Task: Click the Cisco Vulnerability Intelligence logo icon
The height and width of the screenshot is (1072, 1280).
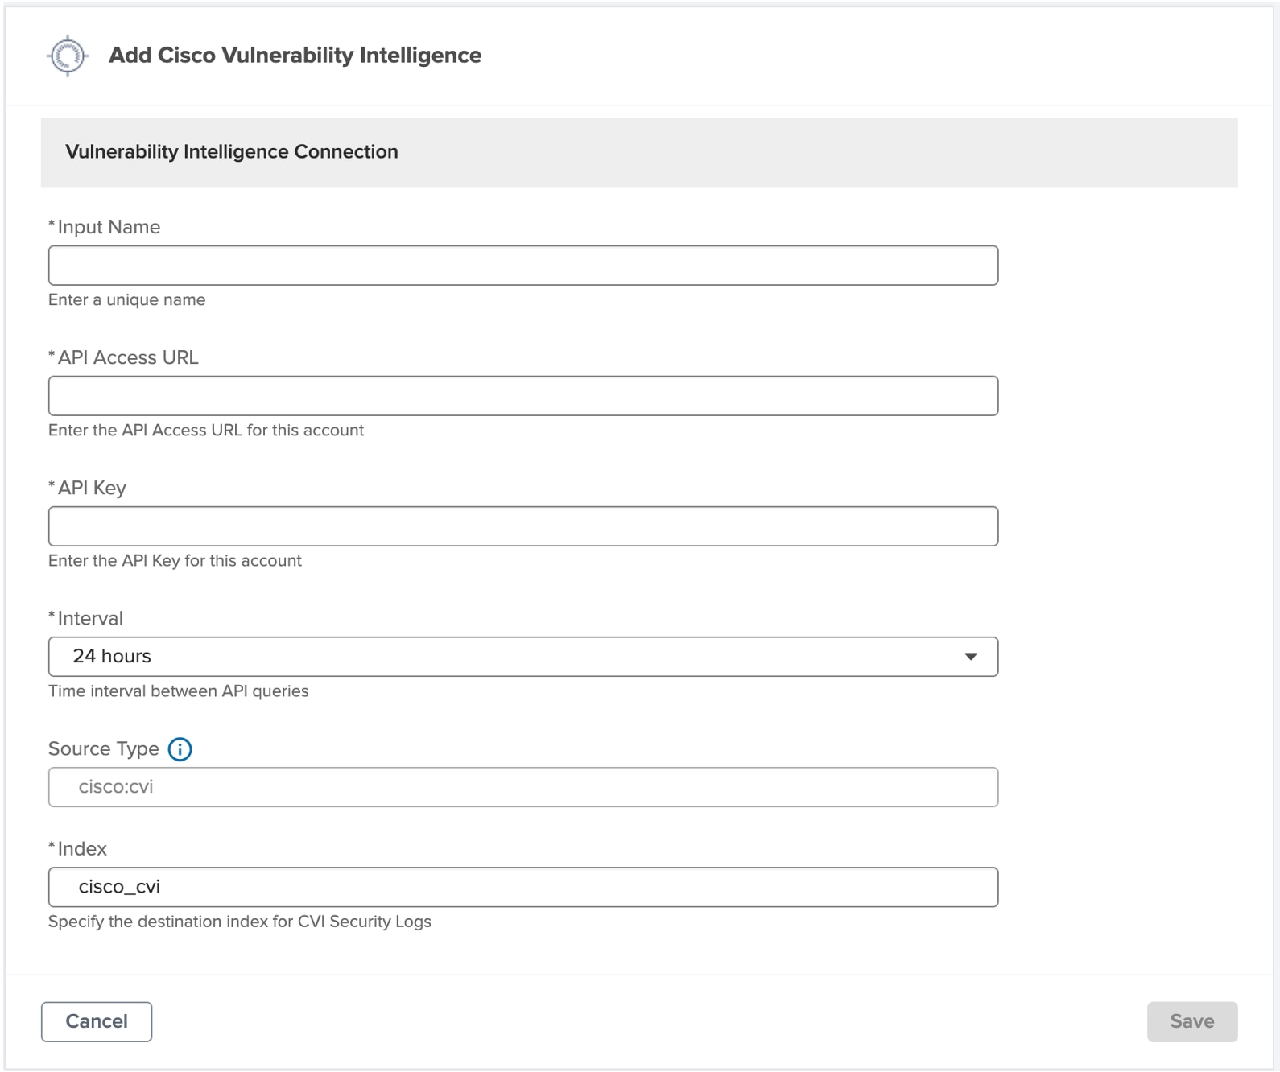Action: (x=68, y=56)
